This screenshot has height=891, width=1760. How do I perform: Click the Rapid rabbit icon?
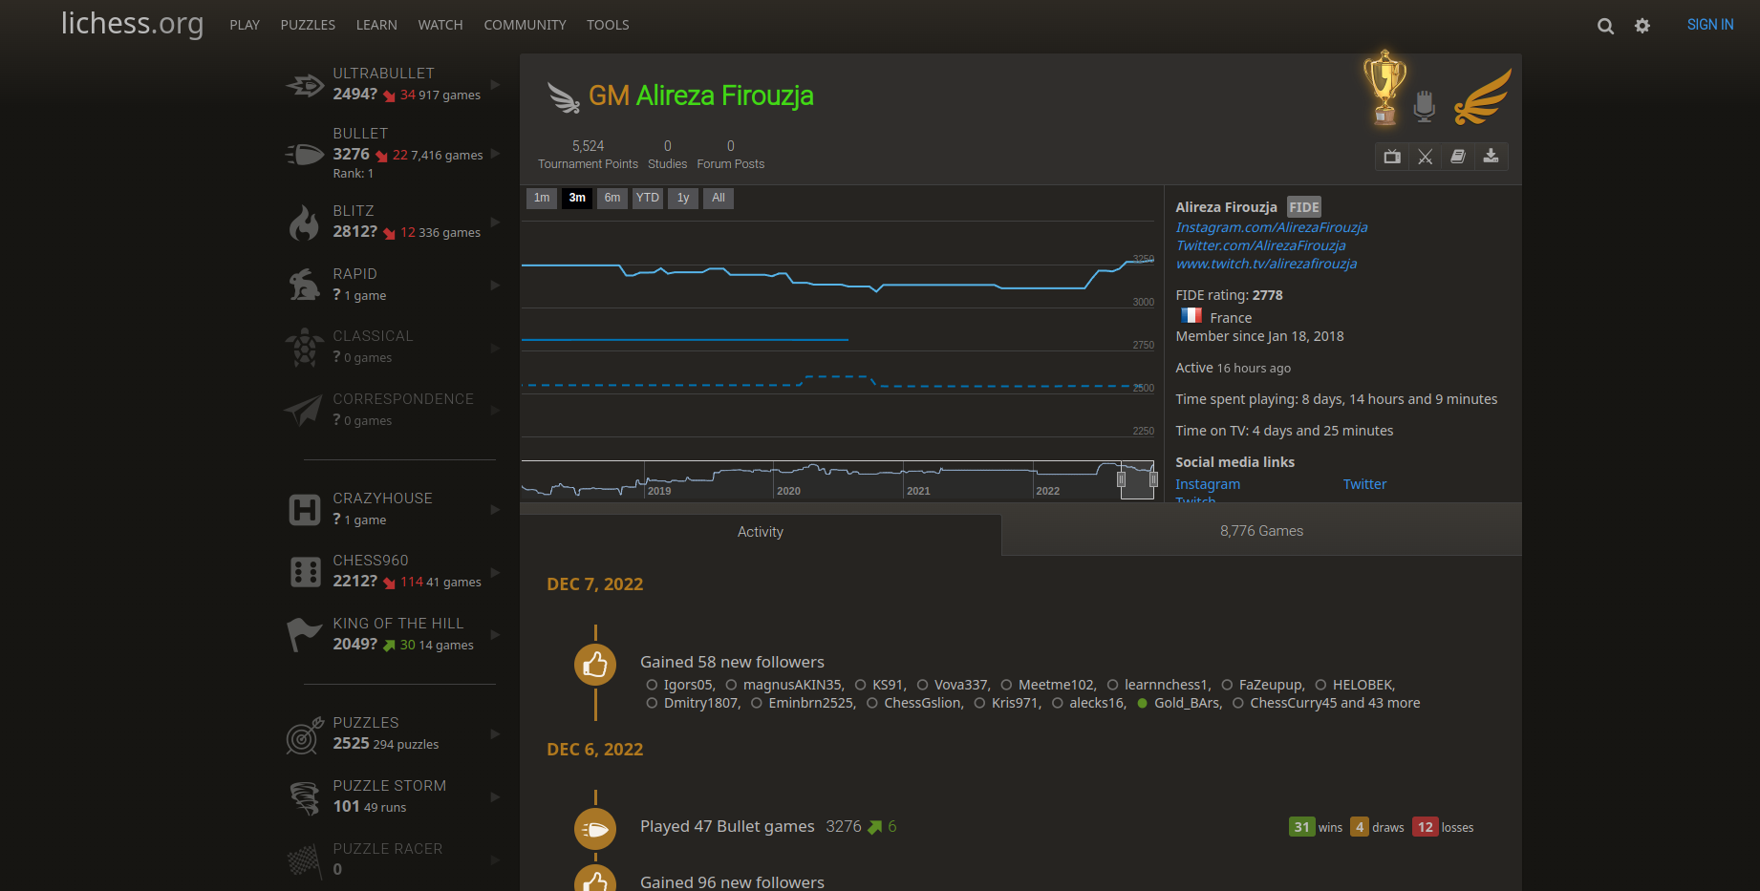pos(304,285)
